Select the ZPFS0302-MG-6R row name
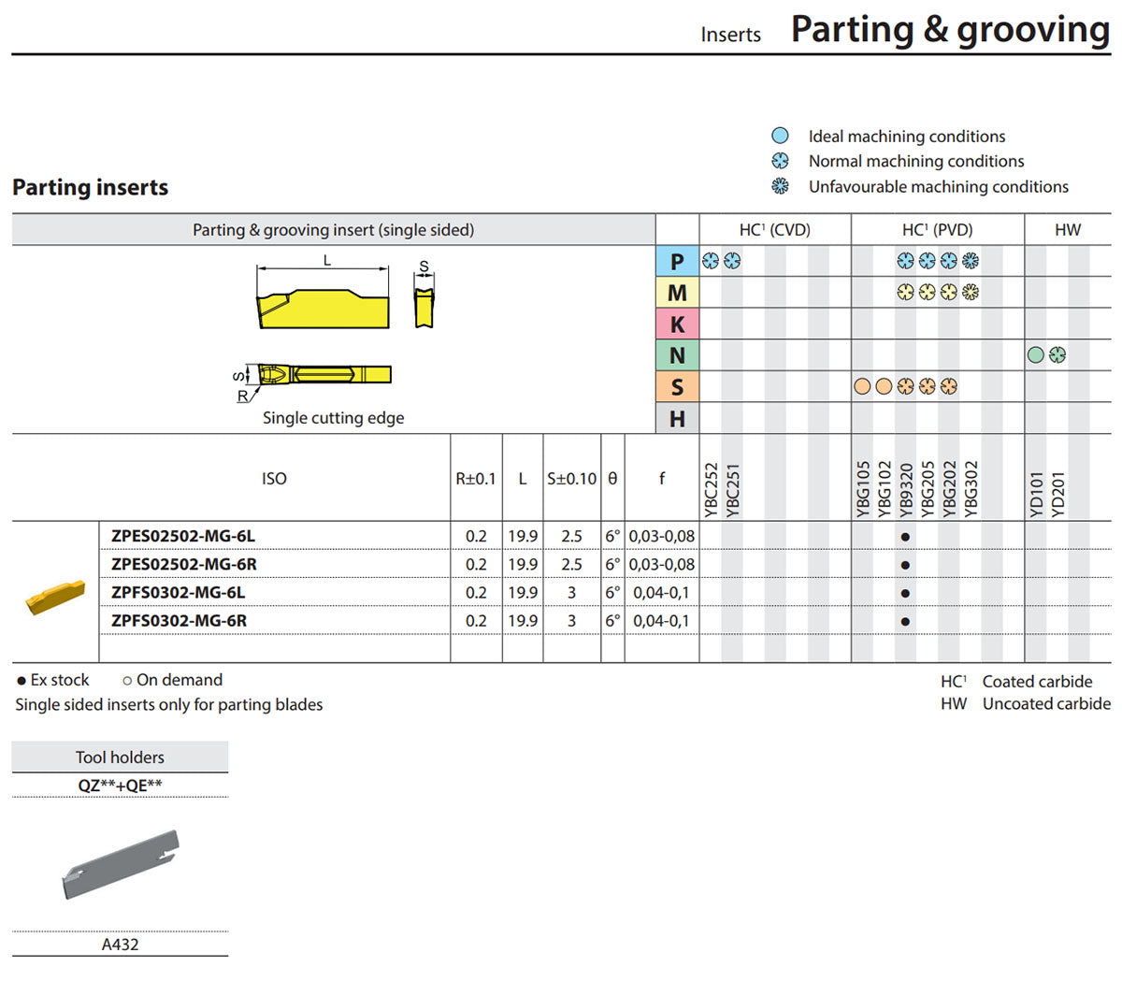Screen dimensions: 1122x981 coord(180,620)
